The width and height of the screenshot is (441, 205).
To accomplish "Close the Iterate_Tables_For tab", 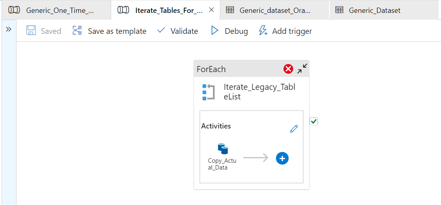I will tap(211, 10).
